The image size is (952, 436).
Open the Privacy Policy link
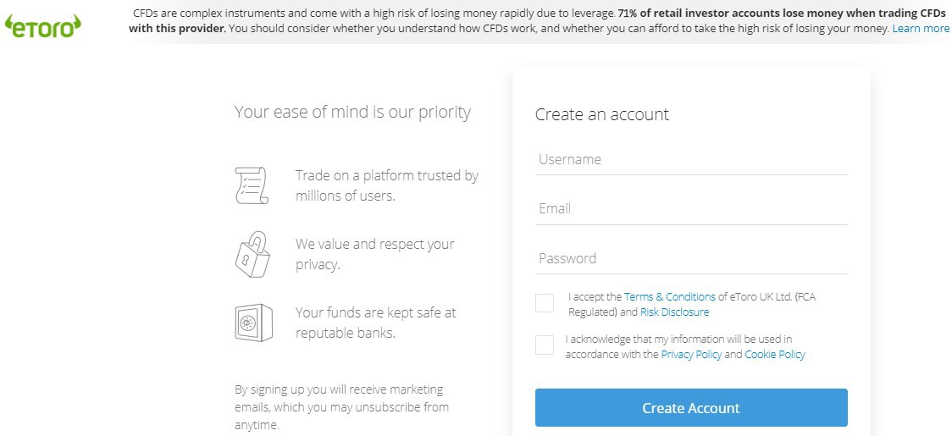[691, 354]
